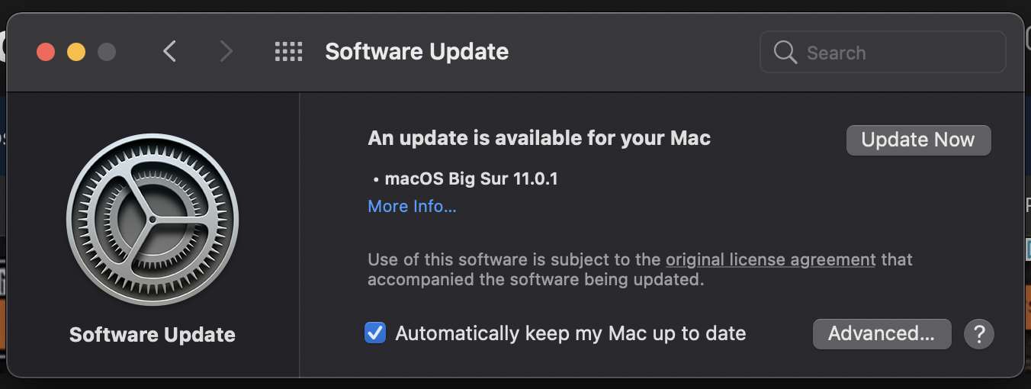Click the large Software Update gear icon

coord(153,220)
